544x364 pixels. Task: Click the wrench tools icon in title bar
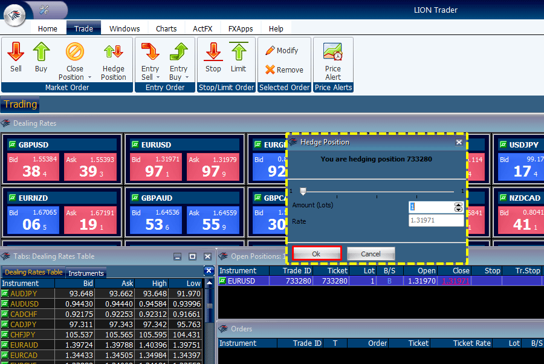pyautogui.click(x=44, y=10)
